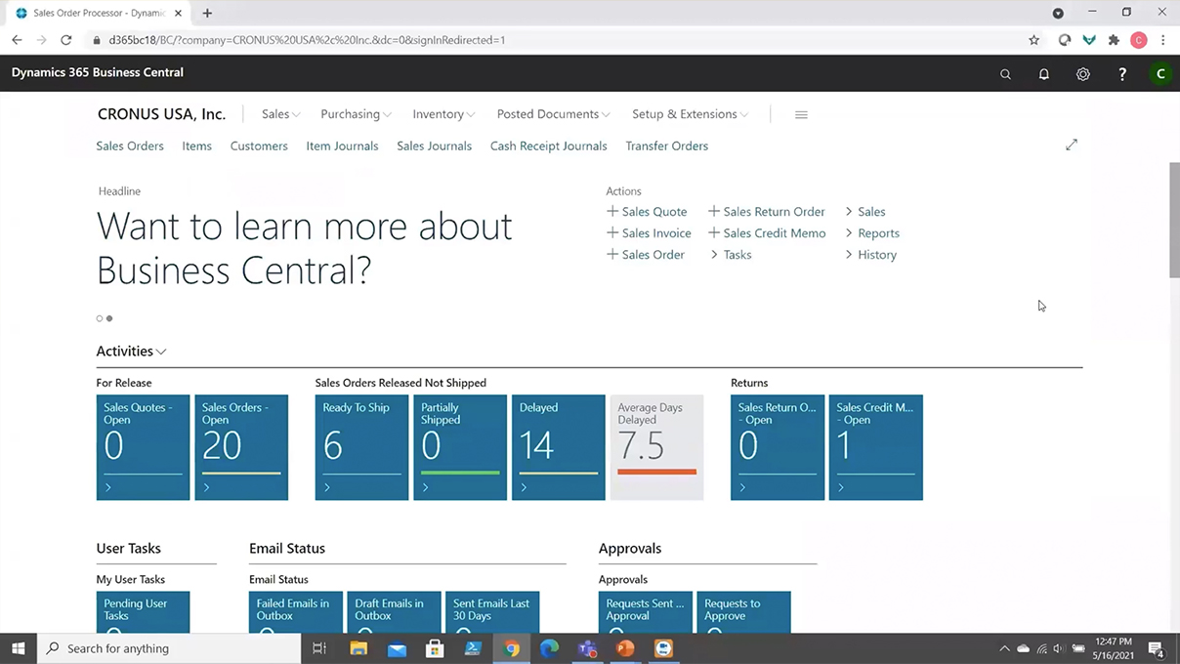This screenshot has height=664, width=1180.
Task: Open the Sales Credit Memos - Open tile
Action: click(875, 447)
